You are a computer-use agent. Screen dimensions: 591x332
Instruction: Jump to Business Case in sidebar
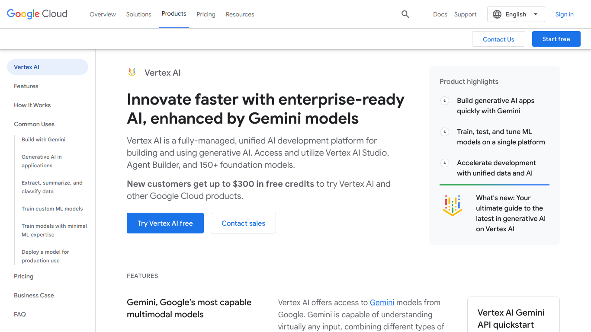(x=34, y=295)
